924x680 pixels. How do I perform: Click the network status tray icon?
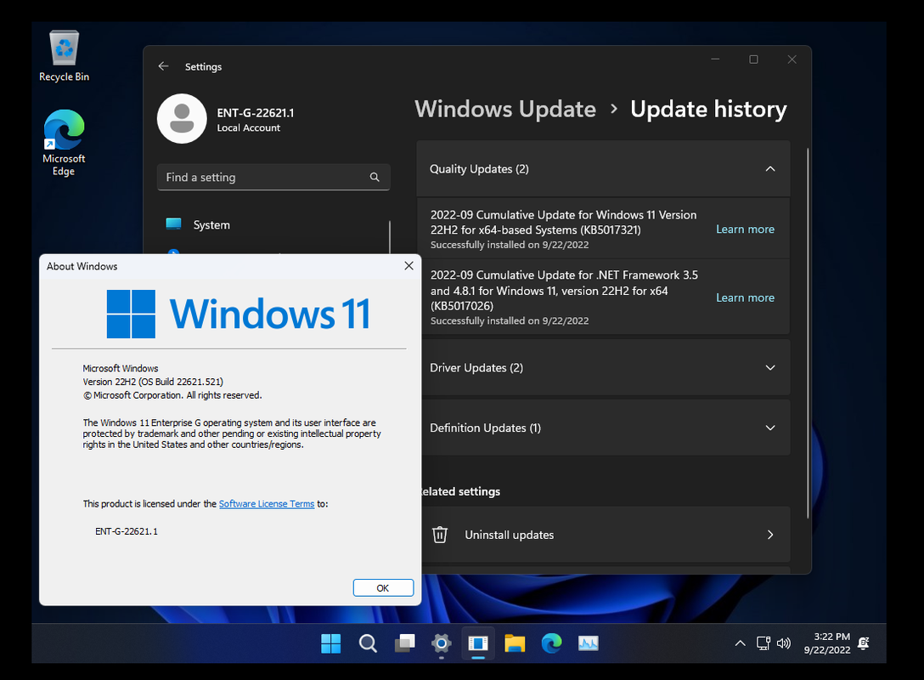(x=763, y=643)
